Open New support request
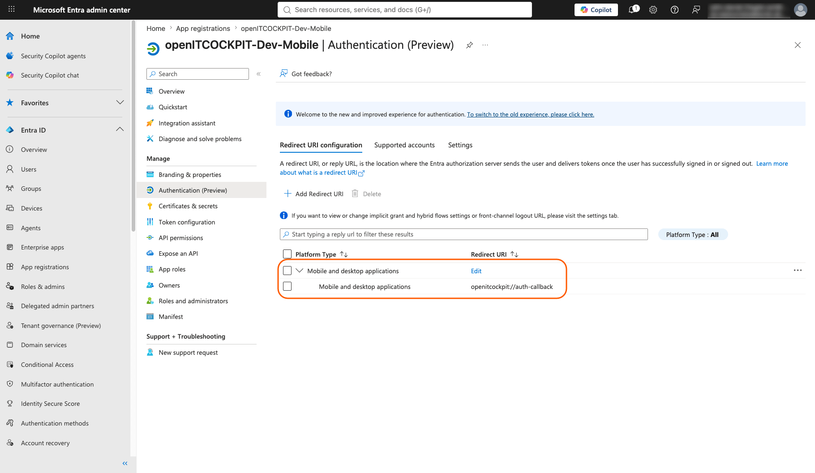 [188, 353]
